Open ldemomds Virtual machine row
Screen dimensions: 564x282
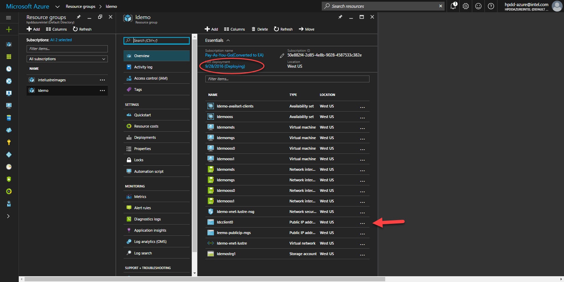point(287,127)
